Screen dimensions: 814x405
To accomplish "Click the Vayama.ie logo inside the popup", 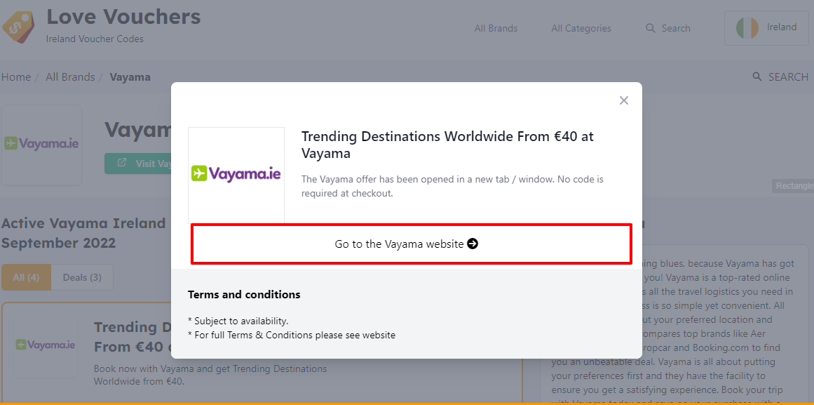I will (236, 173).
